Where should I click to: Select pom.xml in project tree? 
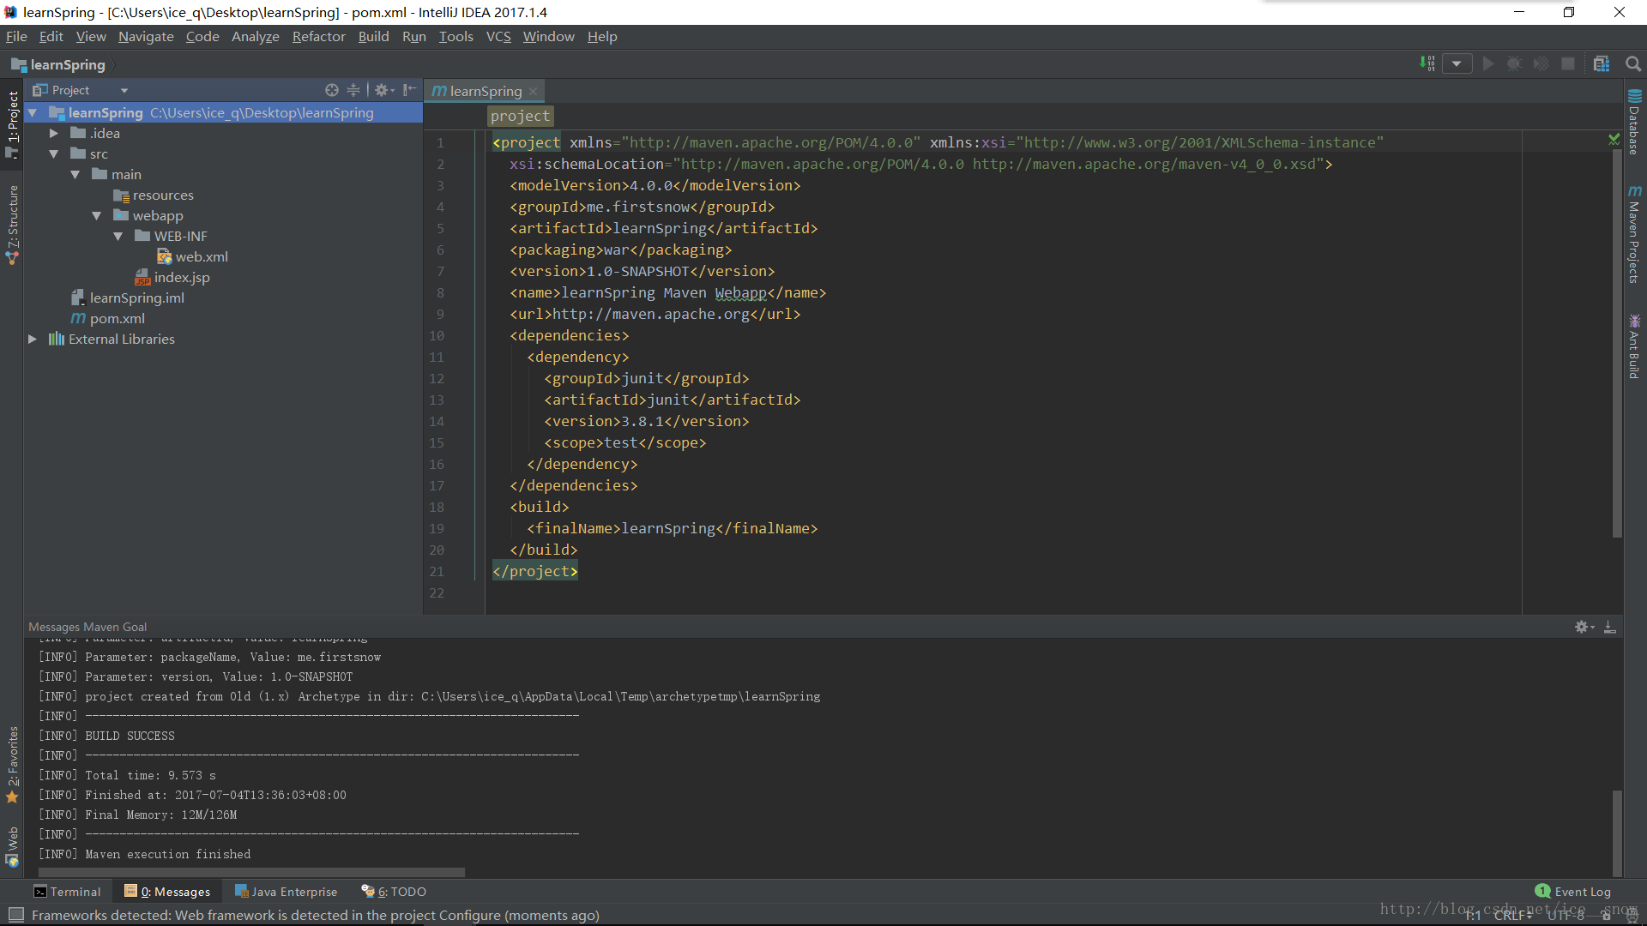[108, 319]
